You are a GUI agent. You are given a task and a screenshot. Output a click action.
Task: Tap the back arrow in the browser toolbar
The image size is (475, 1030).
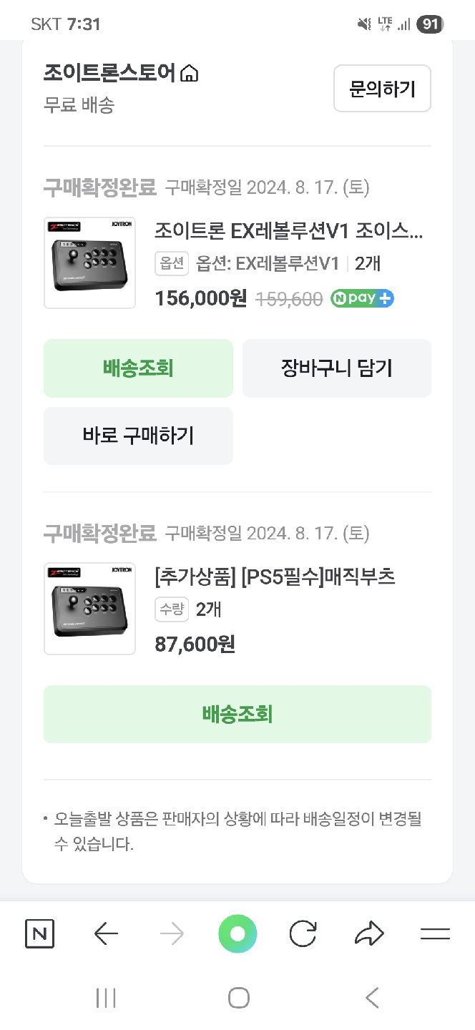pyautogui.click(x=106, y=933)
